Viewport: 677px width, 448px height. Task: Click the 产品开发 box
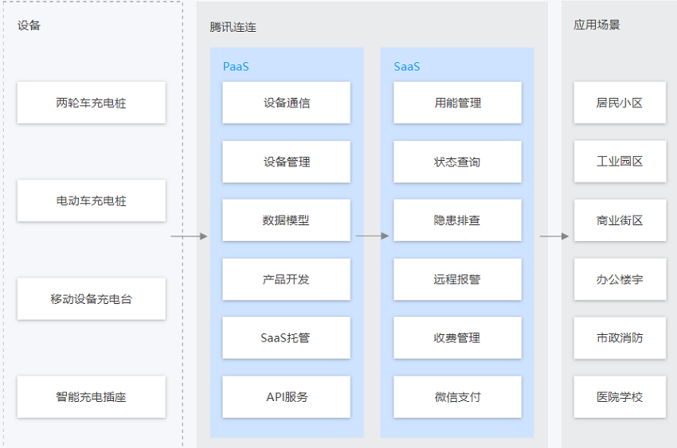[286, 279]
